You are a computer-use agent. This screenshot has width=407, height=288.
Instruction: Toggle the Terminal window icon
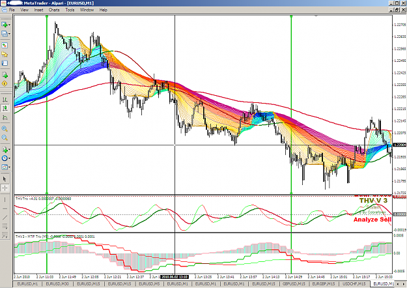[5, 63]
